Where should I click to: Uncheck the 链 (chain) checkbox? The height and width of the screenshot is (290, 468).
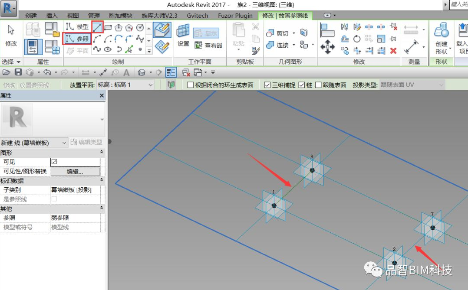click(x=302, y=85)
